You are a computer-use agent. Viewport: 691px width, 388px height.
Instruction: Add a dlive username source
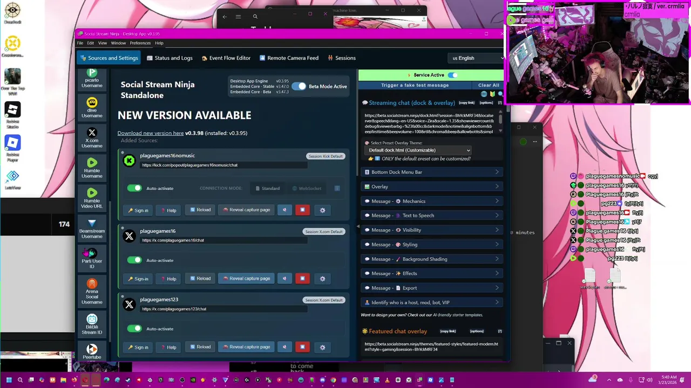click(92, 108)
